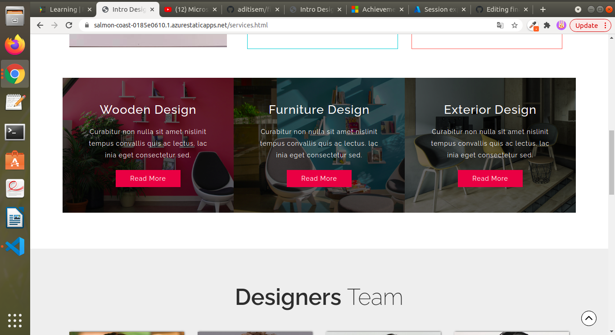
Task: Click Read More under Furniture Design
Action: [319, 179]
